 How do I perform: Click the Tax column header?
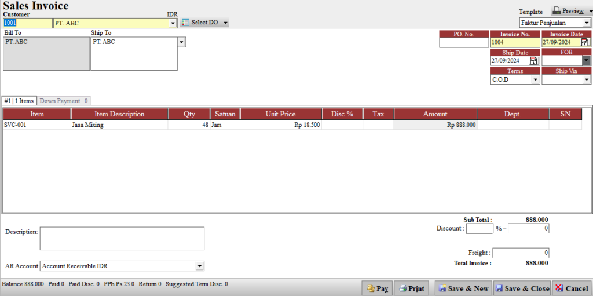click(x=378, y=114)
